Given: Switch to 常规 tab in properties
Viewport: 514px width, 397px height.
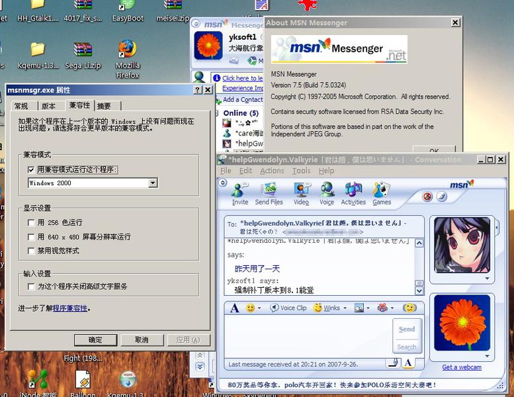Looking at the screenshot, I should click(x=21, y=106).
